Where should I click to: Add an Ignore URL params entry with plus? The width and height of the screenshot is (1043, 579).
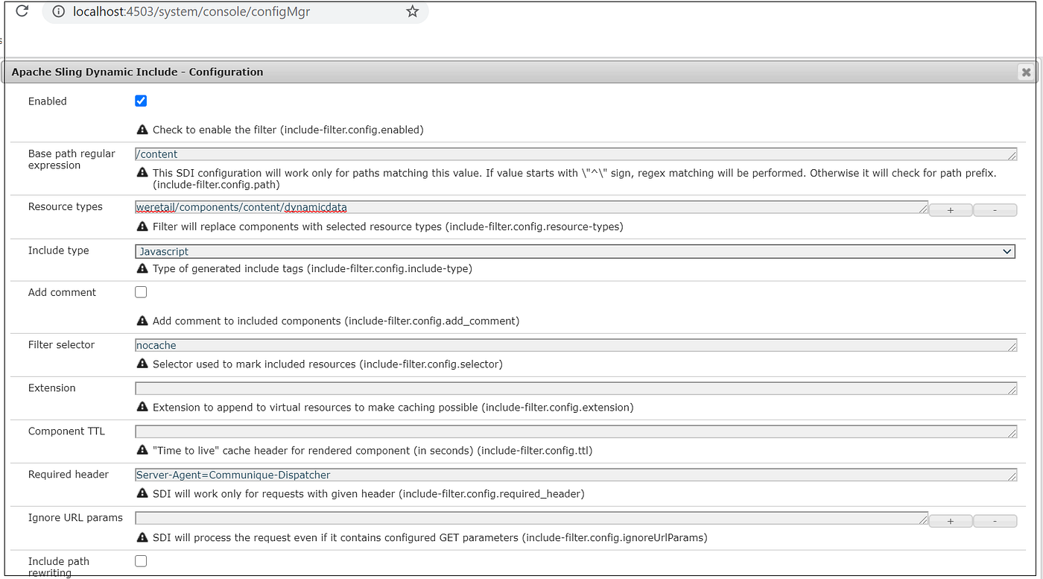(x=951, y=521)
